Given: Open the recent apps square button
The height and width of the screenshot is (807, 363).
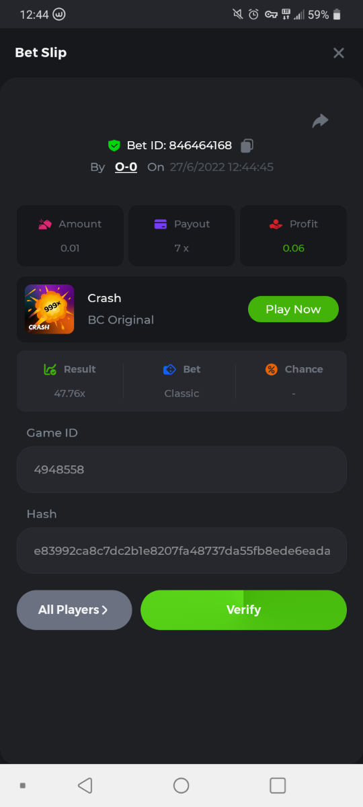Looking at the screenshot, I should [278, 785].
